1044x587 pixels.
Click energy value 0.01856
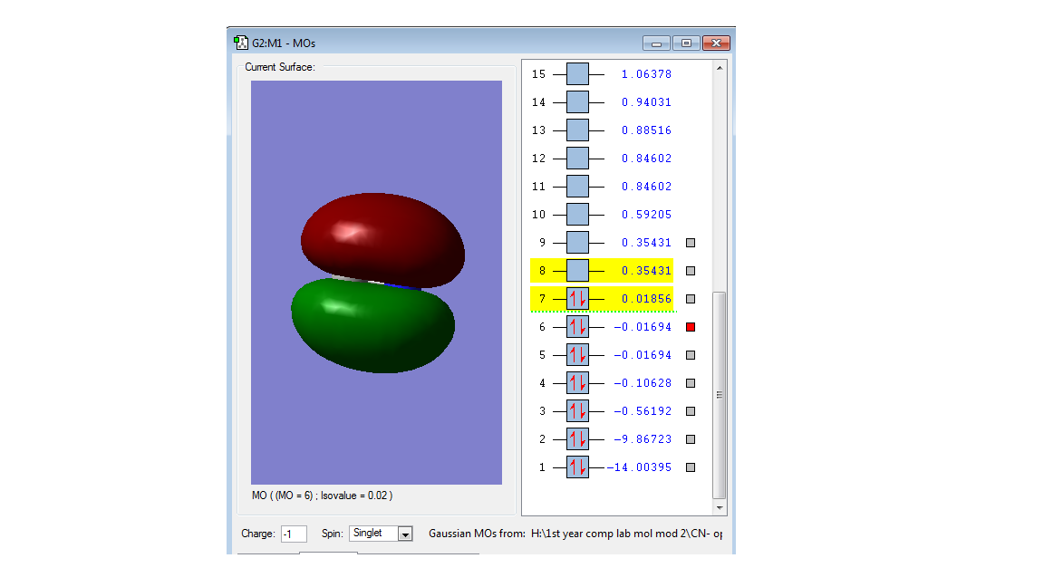646,299
